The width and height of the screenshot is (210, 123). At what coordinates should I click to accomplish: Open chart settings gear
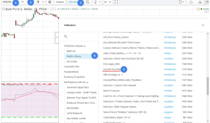(50, 2)
